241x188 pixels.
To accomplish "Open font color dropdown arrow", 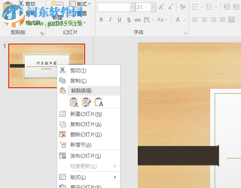I will point(184,20).
